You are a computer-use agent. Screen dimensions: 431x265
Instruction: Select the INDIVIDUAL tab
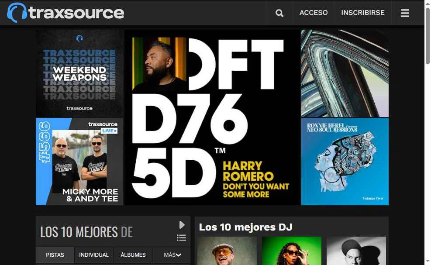click(94, 255)
